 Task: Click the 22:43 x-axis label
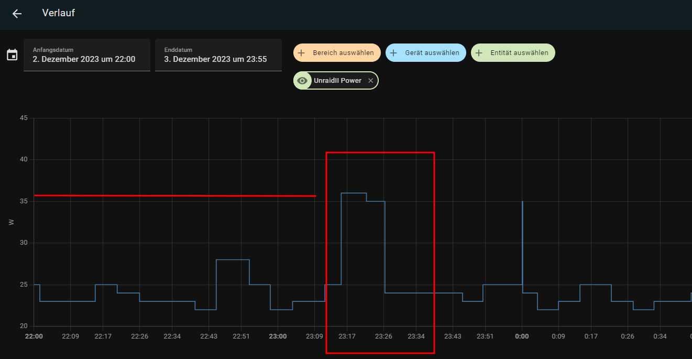208,336
